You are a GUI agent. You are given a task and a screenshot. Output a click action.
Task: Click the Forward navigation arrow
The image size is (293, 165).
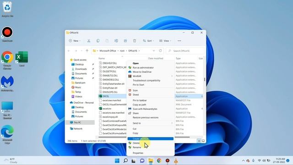pos(76,51)
